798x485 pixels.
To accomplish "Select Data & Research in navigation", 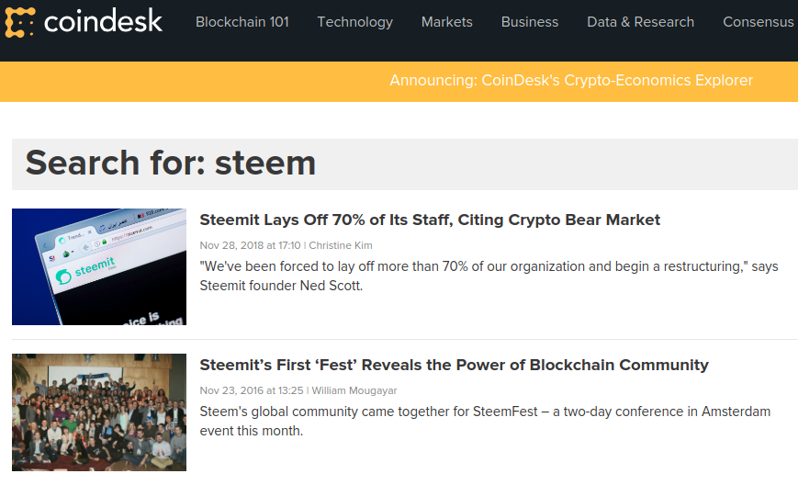I will pyautogui.click(x=641, y=22).
